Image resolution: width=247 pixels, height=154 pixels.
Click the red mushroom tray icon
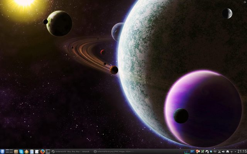pos(198,152)
